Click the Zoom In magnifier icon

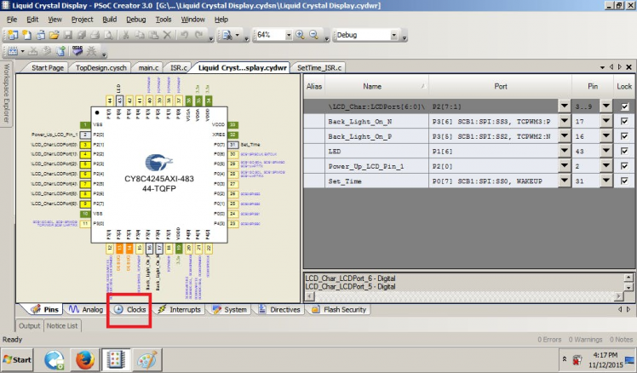pos(300,35)
